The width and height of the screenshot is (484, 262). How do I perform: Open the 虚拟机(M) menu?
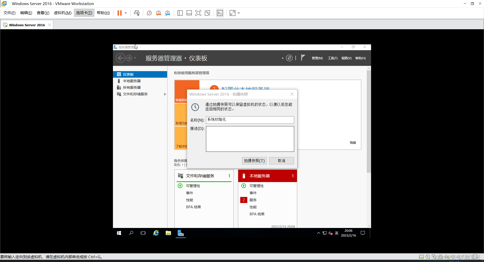[x=63, y=13]
